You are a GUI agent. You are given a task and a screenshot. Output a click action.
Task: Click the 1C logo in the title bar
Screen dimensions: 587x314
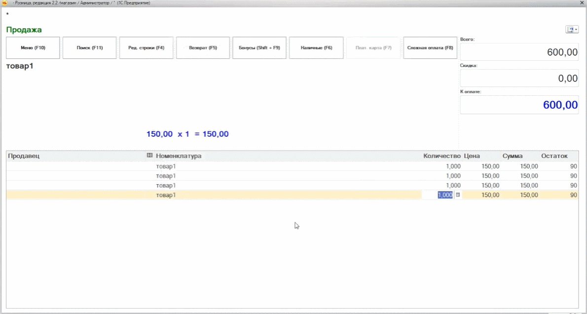(x=4, y=3)
